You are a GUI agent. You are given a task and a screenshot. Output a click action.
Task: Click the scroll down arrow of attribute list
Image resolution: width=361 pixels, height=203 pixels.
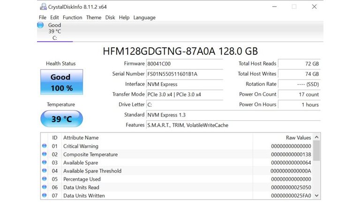(316, 196)
